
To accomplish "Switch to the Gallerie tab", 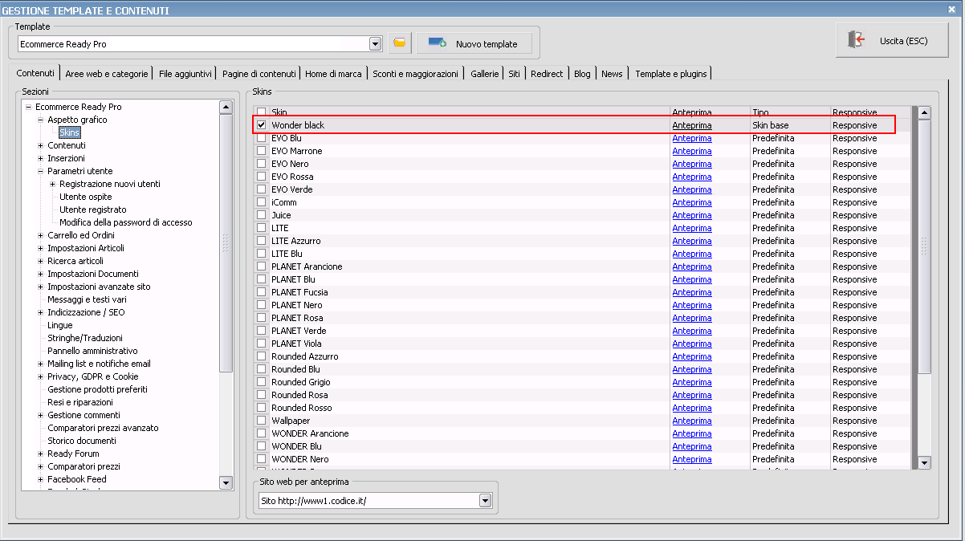I will [485, 74].
